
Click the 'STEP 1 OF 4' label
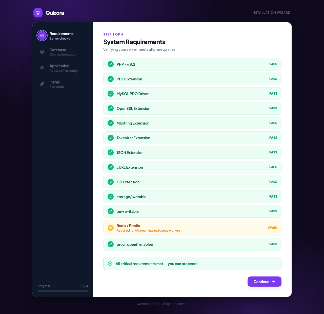pyautogui.click(x=113, y=34)
